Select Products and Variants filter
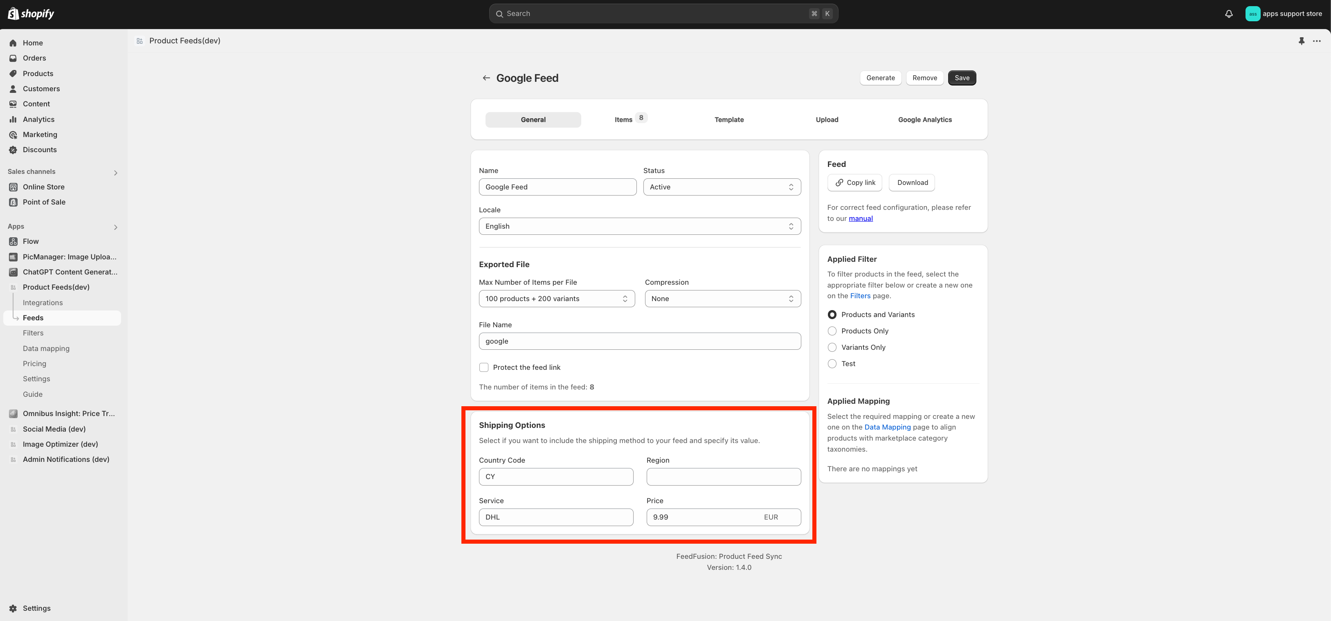 (832, 315)
